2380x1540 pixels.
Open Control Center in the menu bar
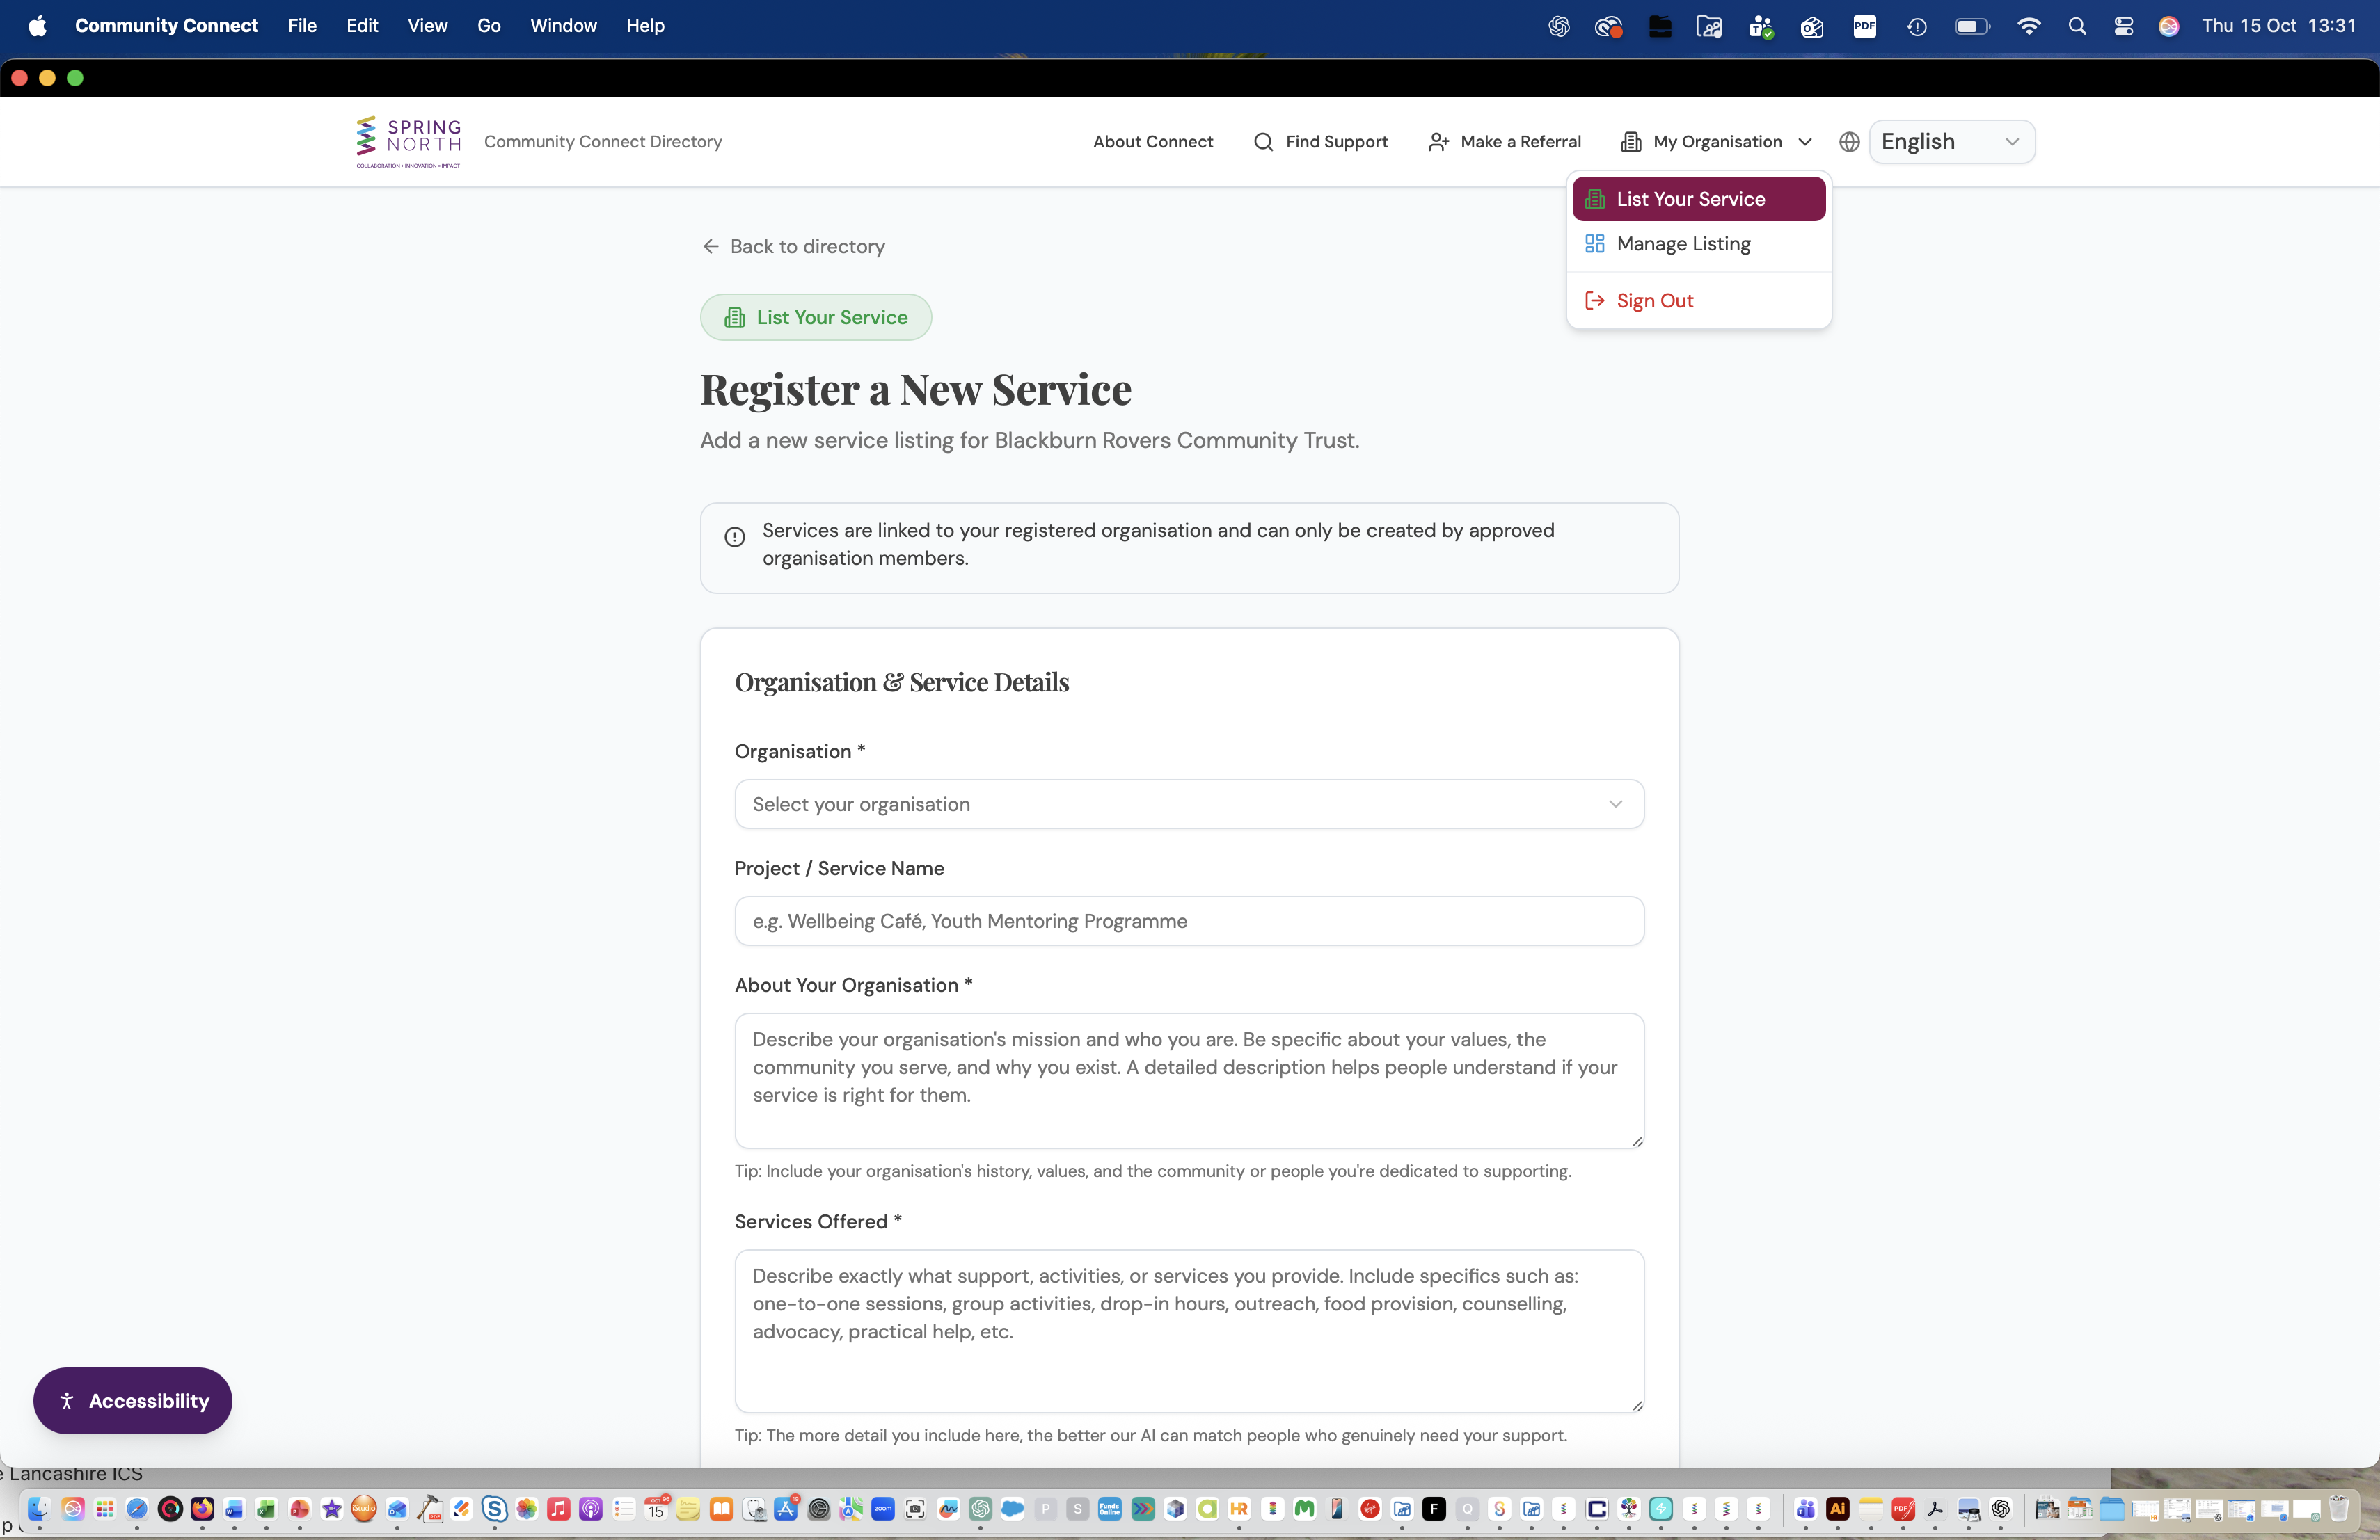coord(2123,26)
